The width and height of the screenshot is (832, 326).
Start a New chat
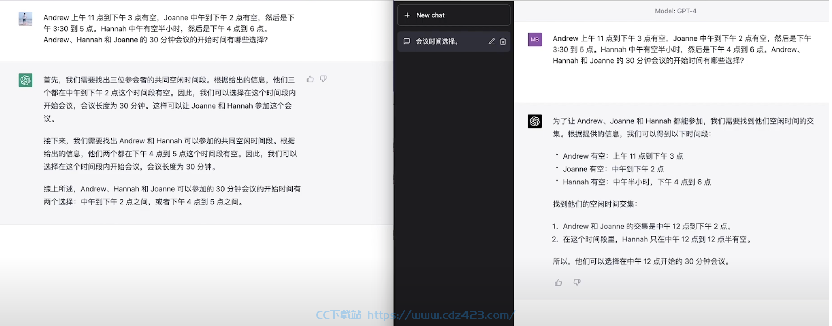454,15
